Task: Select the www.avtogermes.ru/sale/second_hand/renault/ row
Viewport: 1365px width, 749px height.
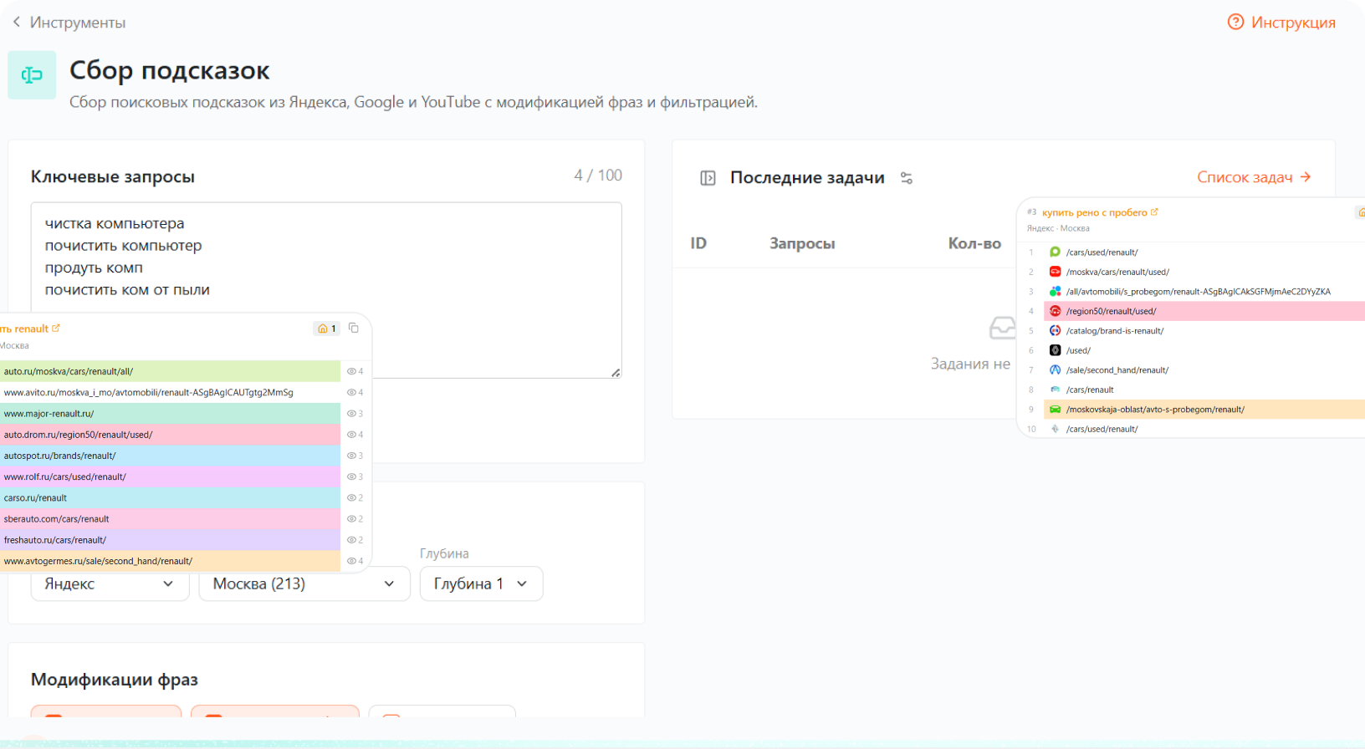Action: point(170,561)
